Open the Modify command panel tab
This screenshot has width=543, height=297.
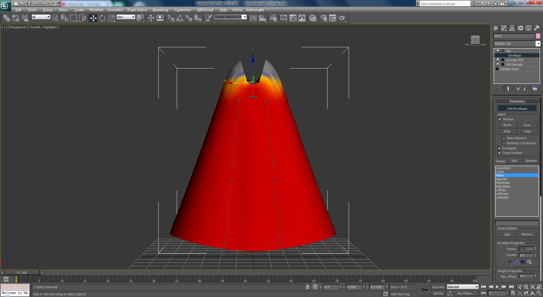504,28
